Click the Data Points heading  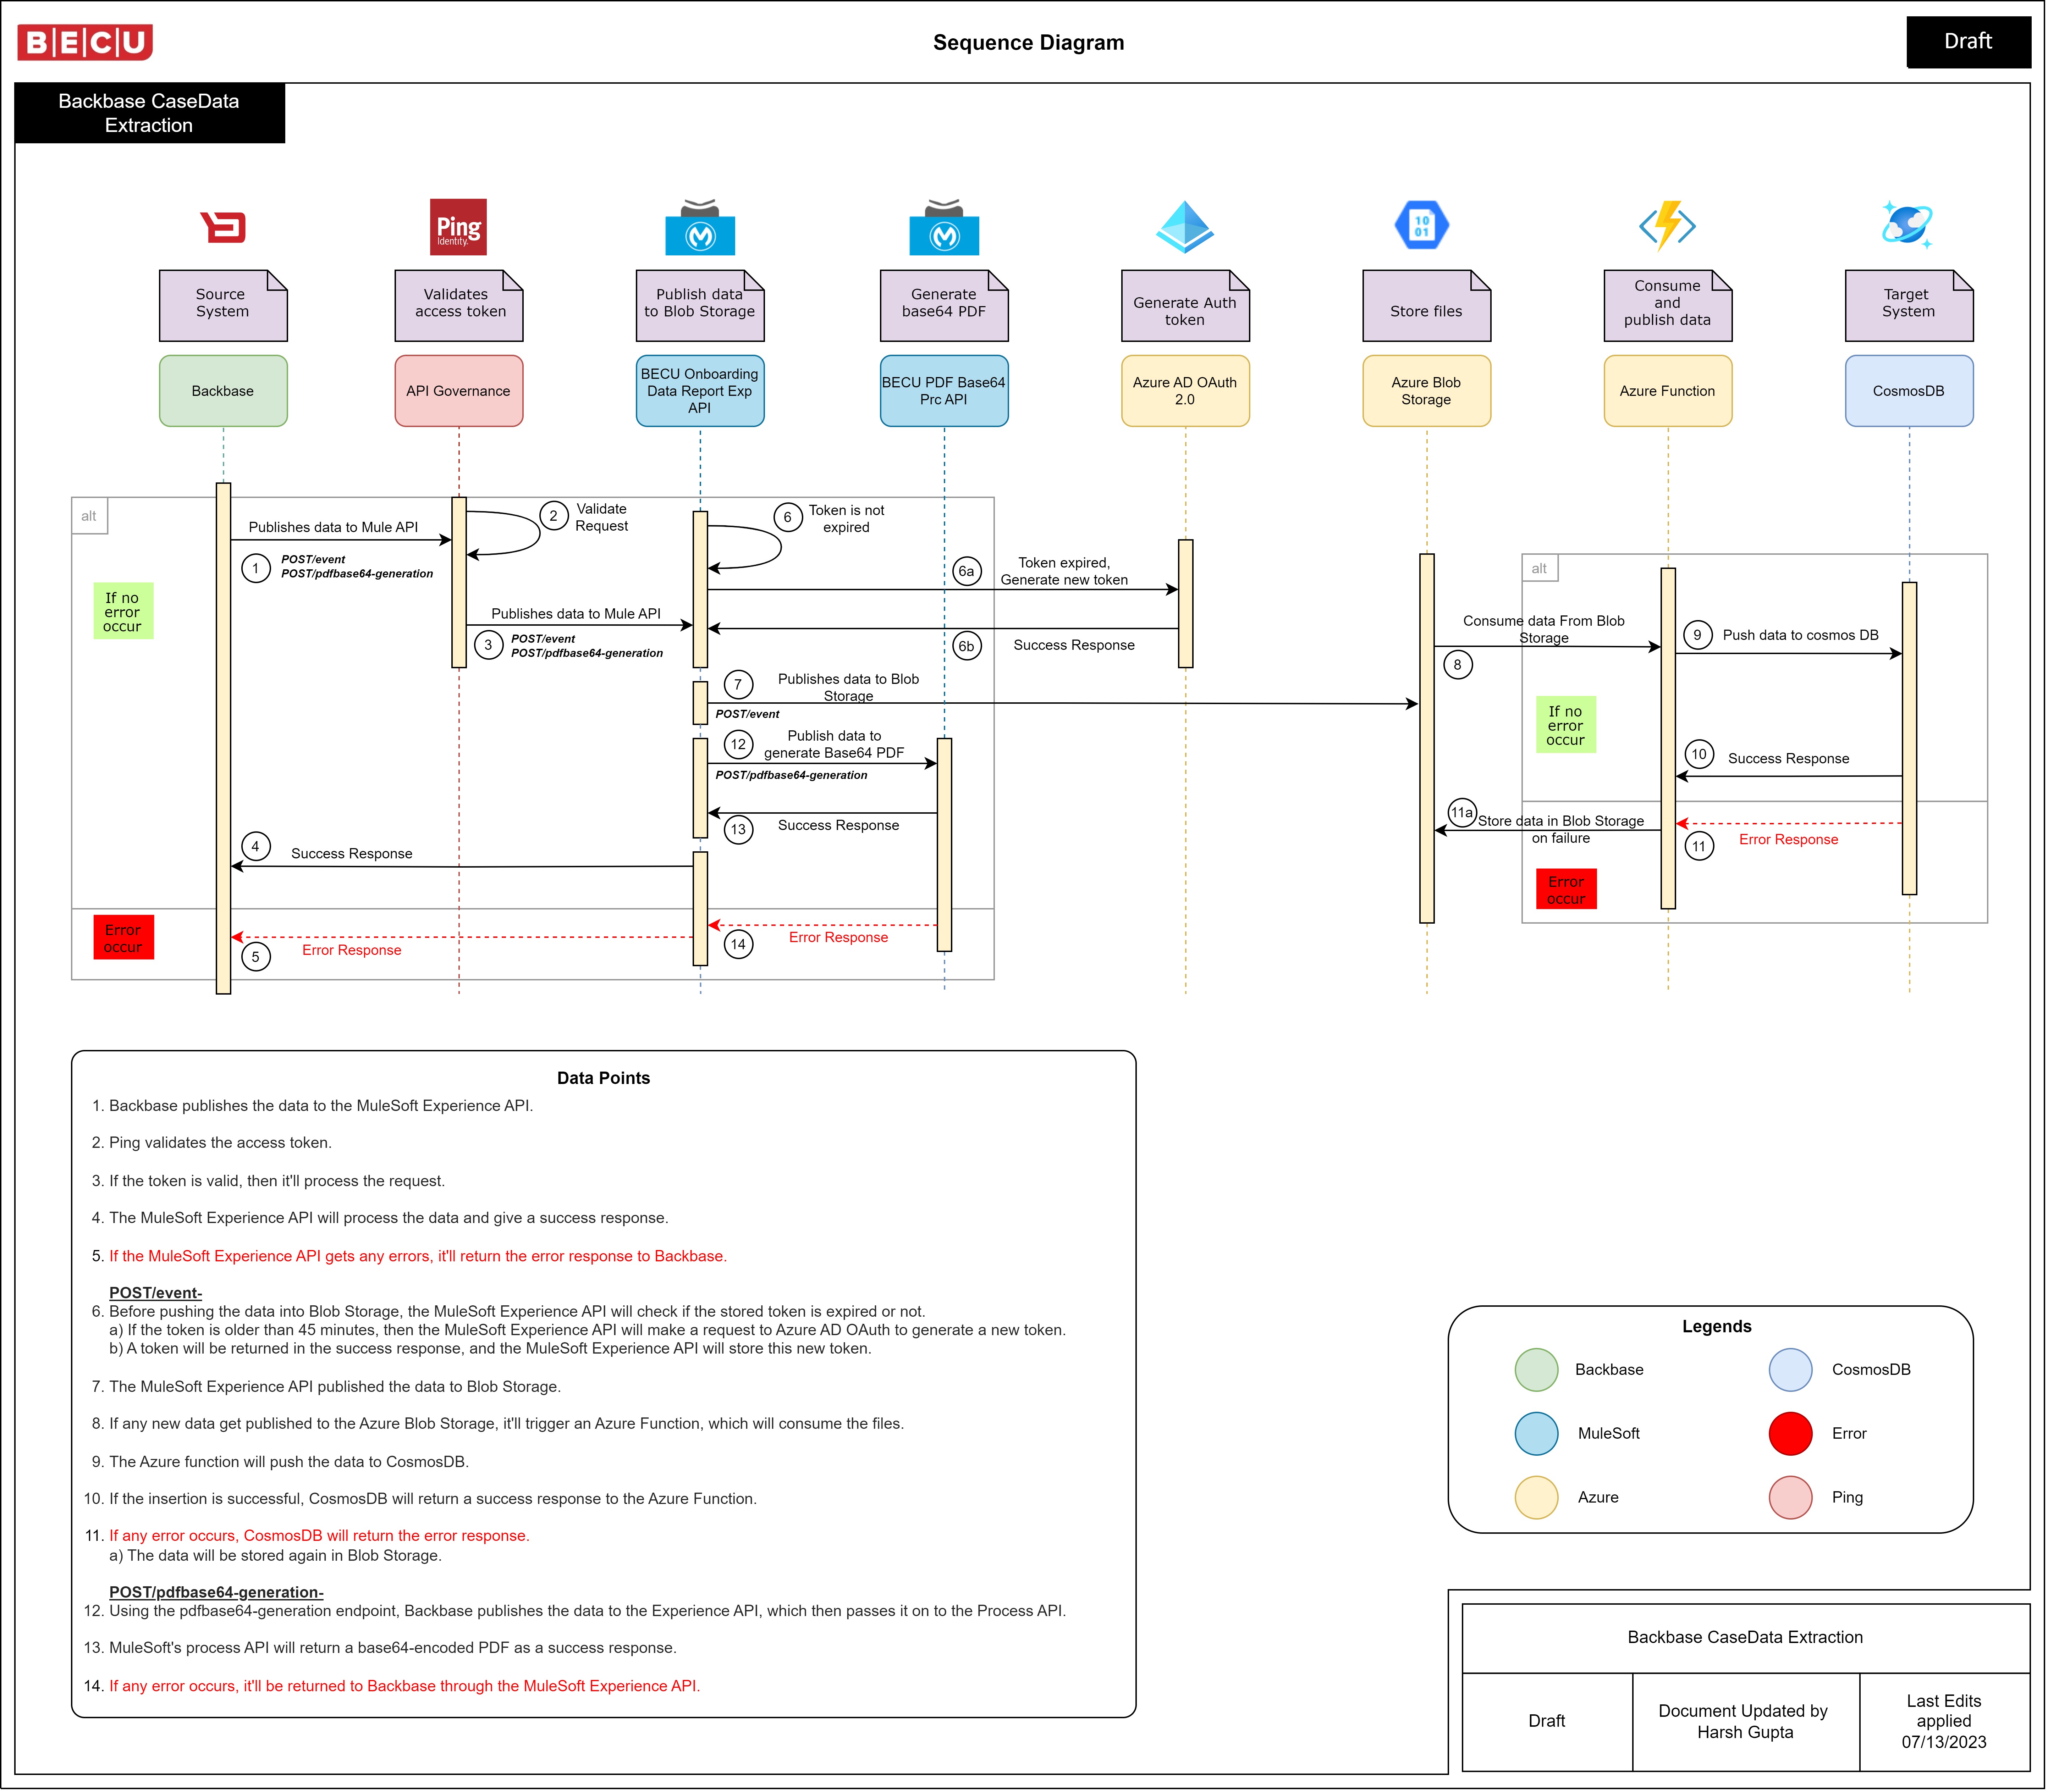coord(603,1078)
